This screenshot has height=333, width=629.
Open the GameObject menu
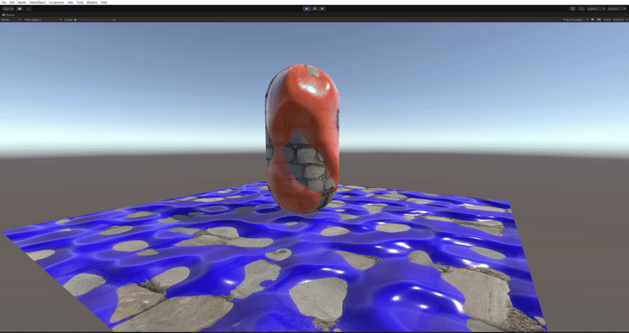[37, 2]
